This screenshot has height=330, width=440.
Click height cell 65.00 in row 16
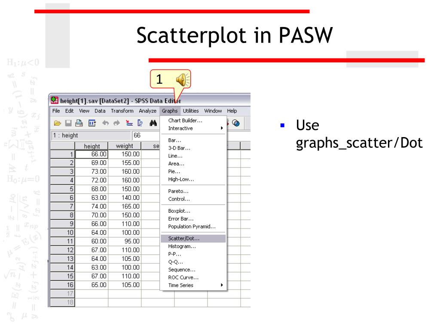pyautogui.click(x=92, y=285)
